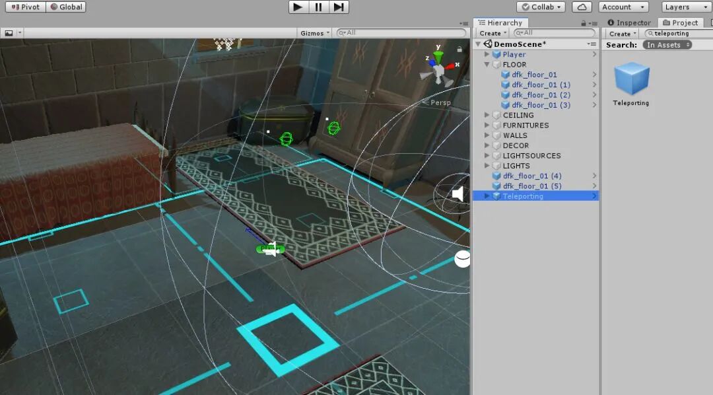Viewport: 713px width, 395px height.
Task: Open the Project Create dropdown
Action: (622, 34)
